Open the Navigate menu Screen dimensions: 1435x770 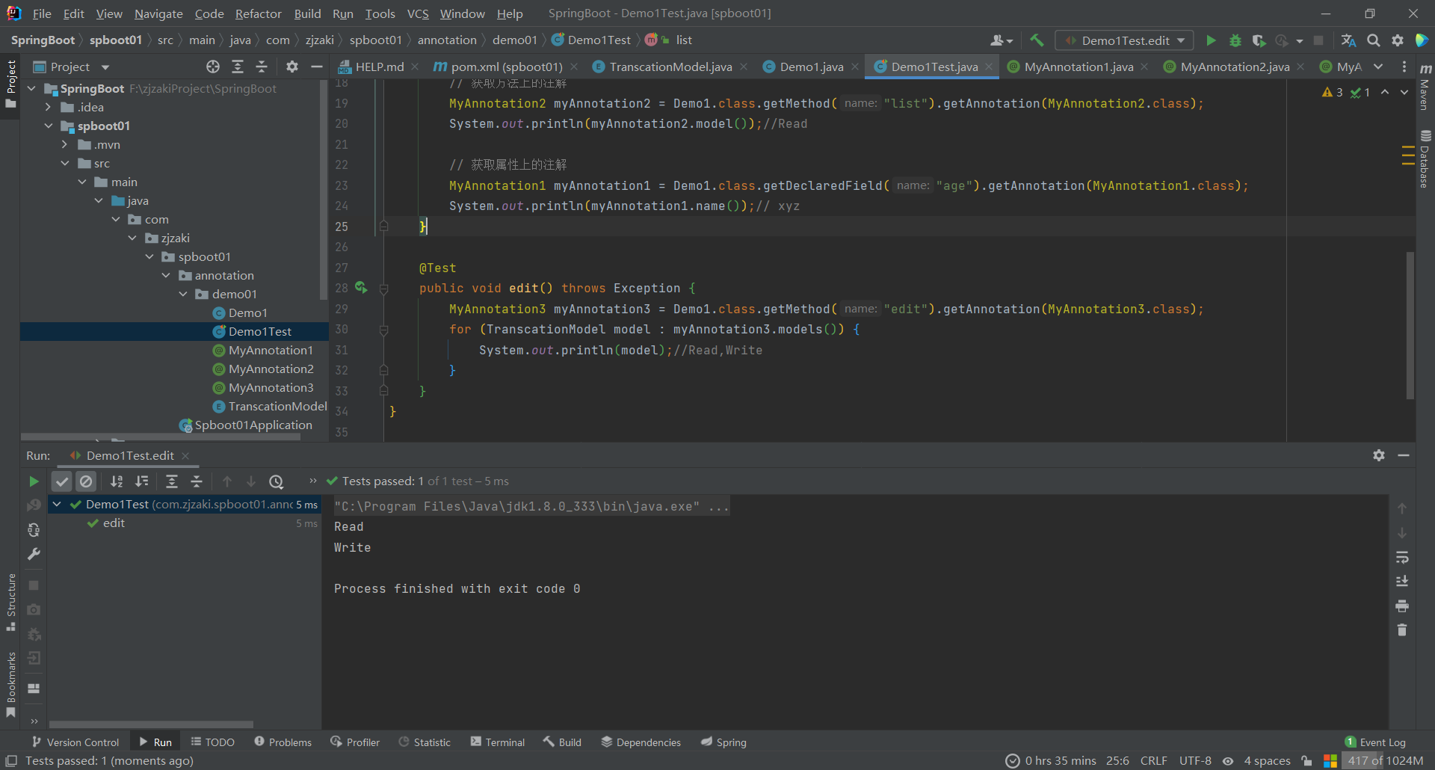pyautogui.click(x=158, y=13)
